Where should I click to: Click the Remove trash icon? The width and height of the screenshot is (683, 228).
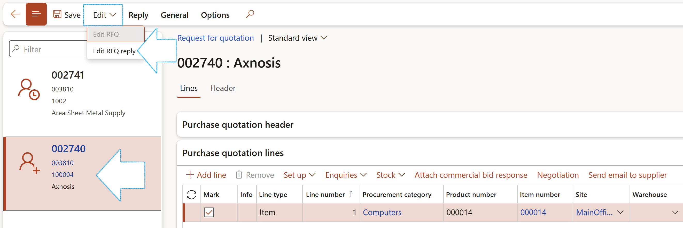tap(239, 175)
